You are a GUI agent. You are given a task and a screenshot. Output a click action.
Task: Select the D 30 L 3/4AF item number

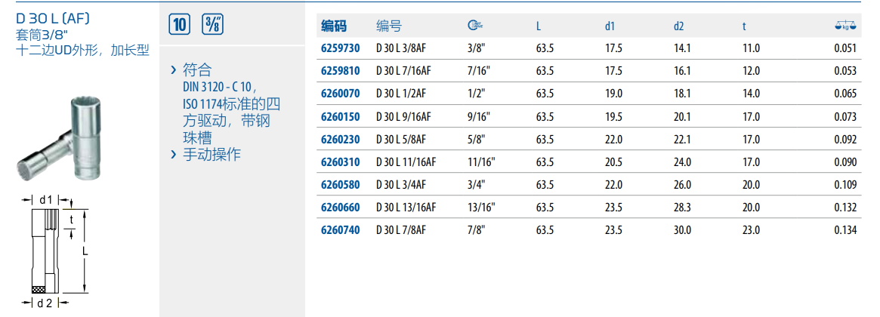pos(401,185)
